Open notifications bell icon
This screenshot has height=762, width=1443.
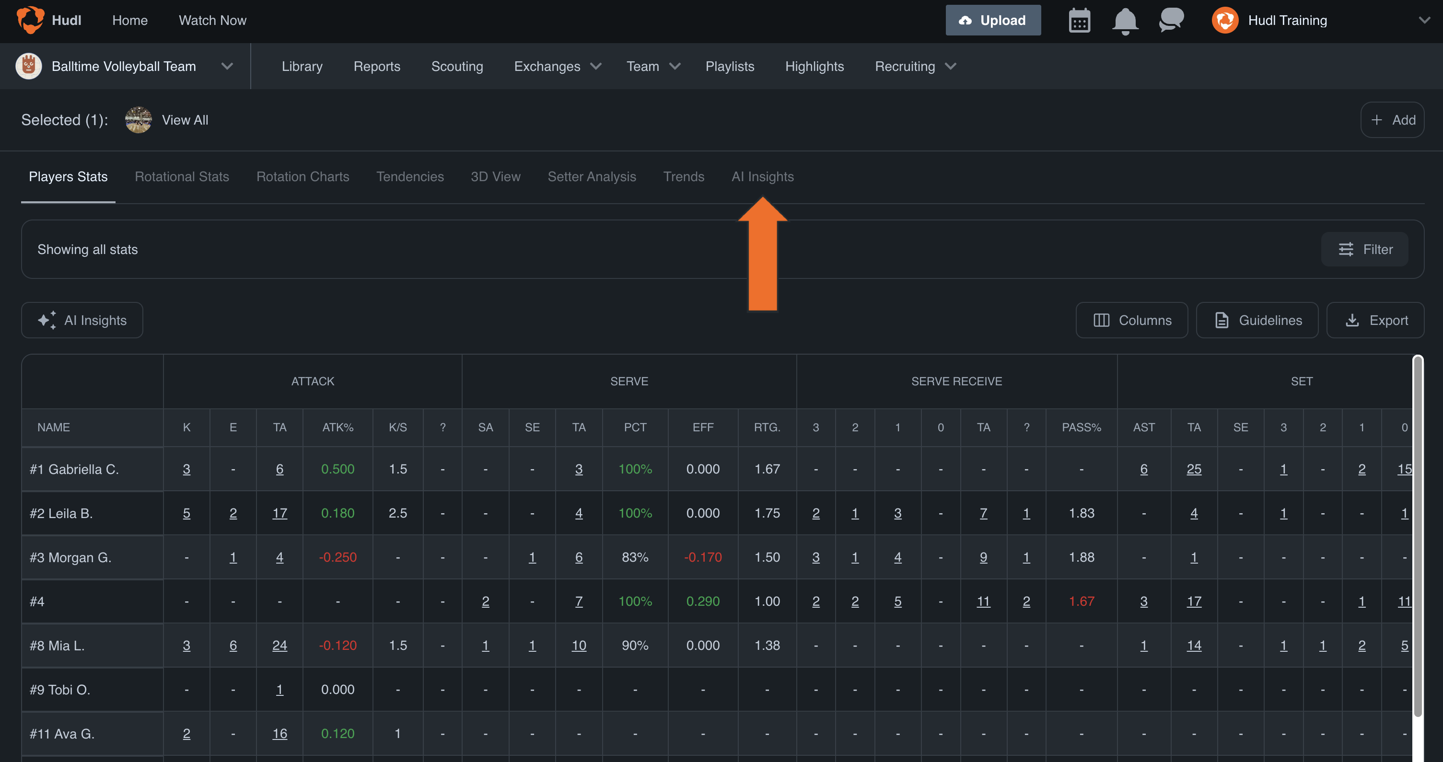(1125, 21)
